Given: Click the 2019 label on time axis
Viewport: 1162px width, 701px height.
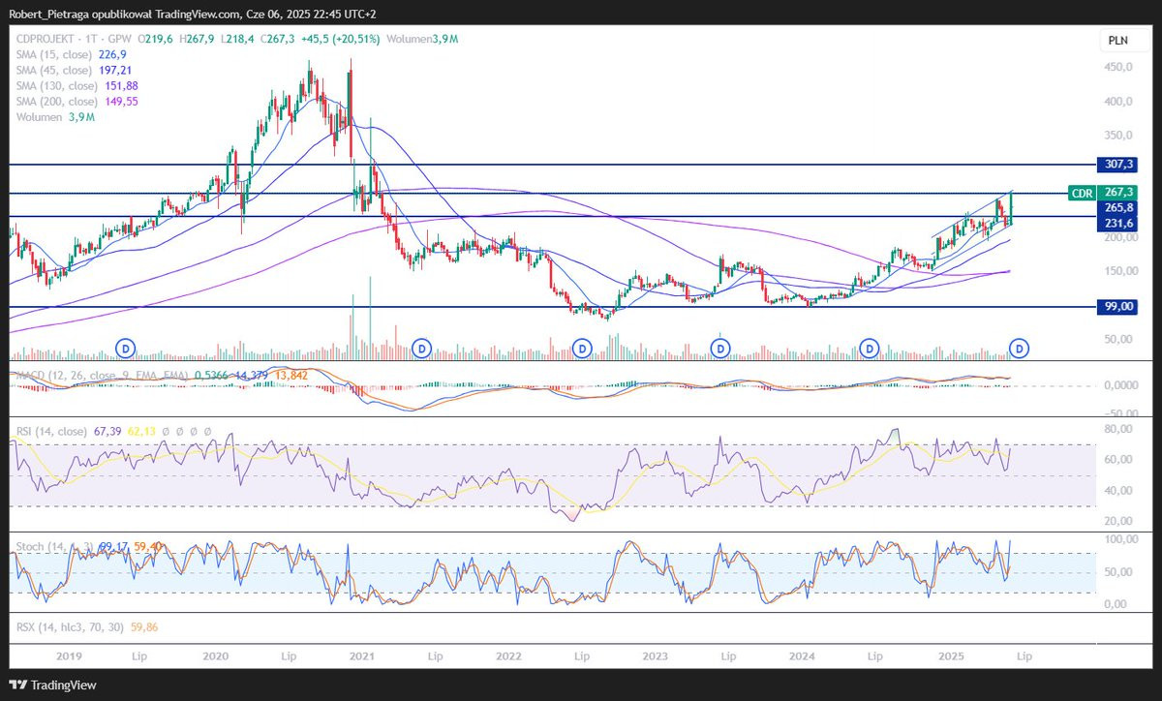Looking at the screenshot, I should coord(69,655).
